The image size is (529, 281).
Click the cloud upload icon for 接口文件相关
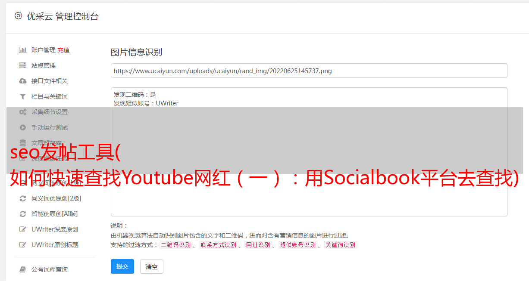(x=23, y=81)
